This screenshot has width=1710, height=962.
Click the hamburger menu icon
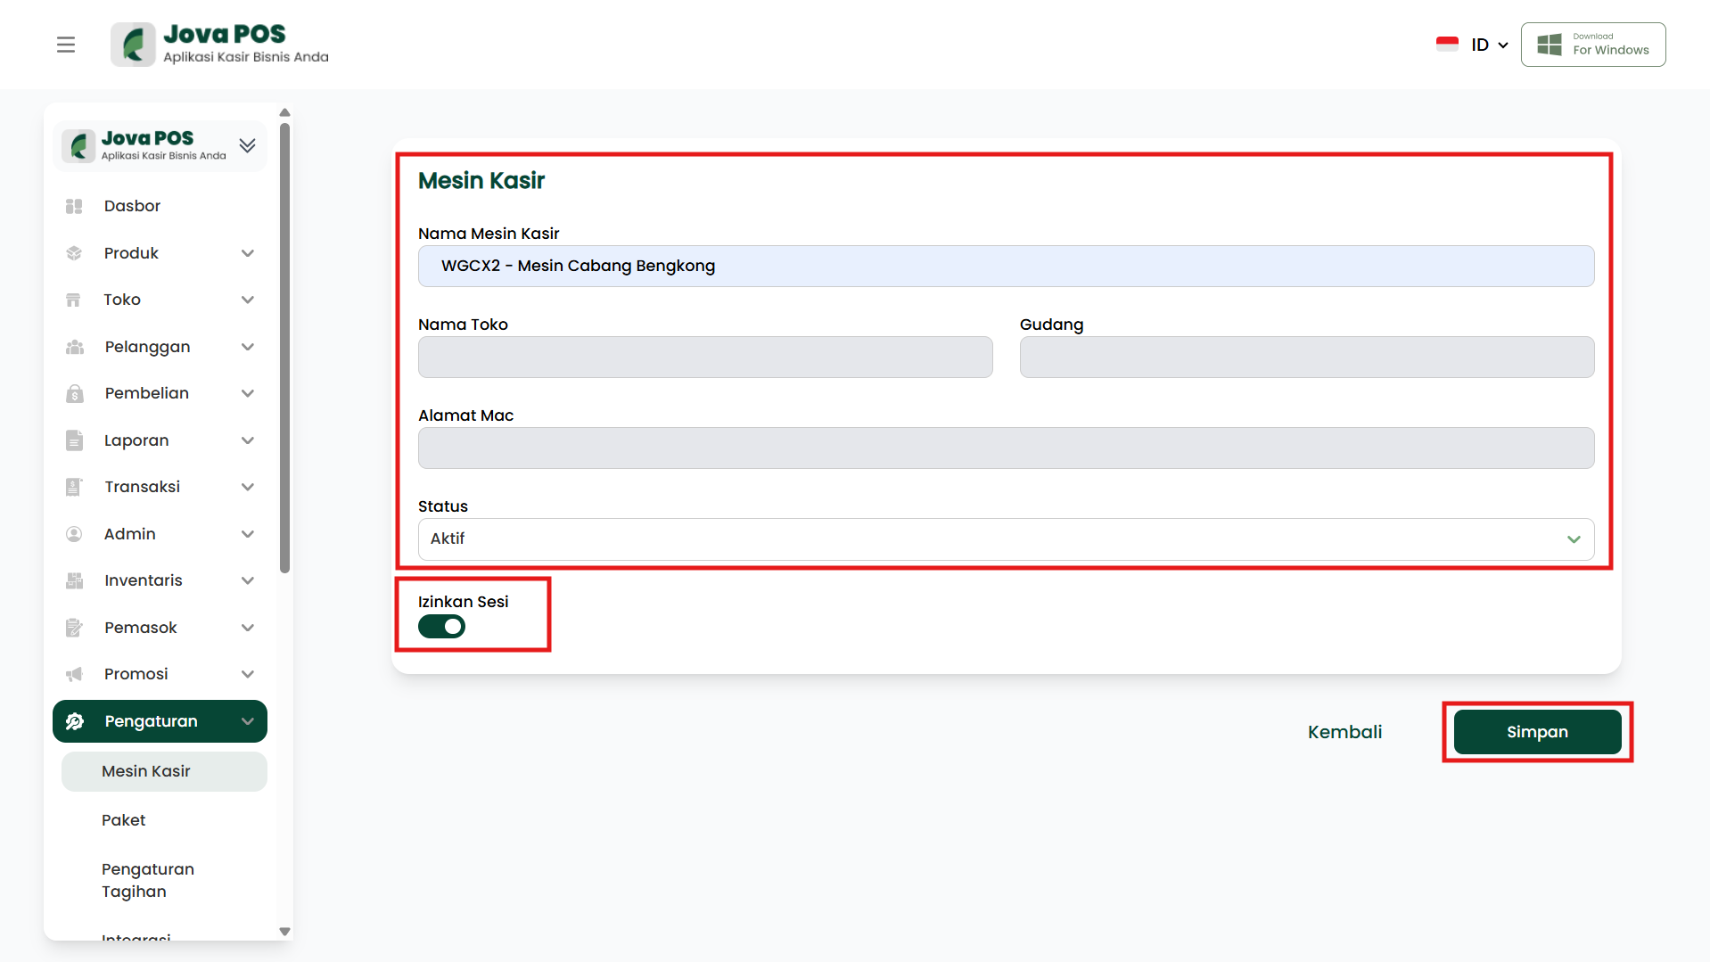66,45
